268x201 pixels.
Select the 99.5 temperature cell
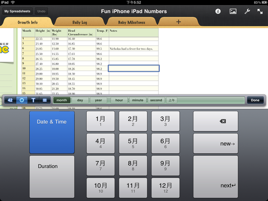102,49
